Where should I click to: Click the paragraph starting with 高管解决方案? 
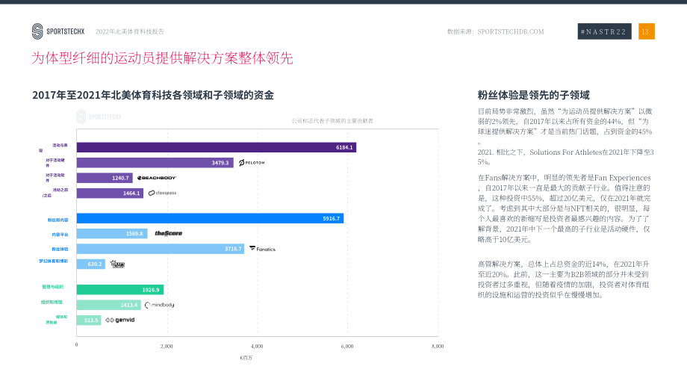pyautogui.click(x=564, y=279)
